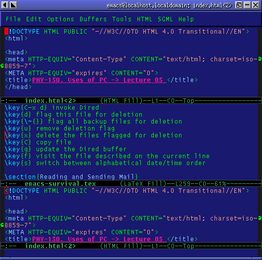Click the line continuation arrow after charset=iso- in top window
Image resolution: width=262 pixels, height=260 pixels.
[x=260, y=59]
